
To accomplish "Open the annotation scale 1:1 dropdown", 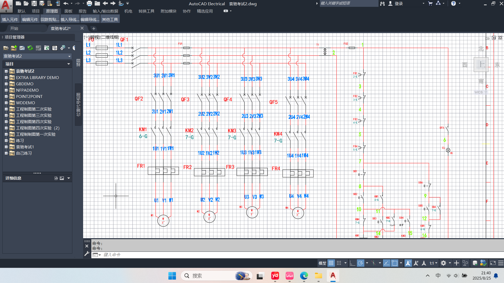I will (x=433, y=263).
